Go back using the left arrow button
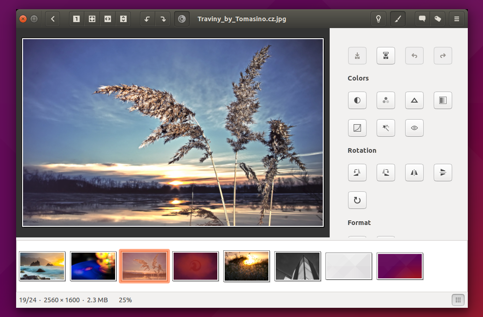The image size is (483, 317). click(x=52, y=19)
